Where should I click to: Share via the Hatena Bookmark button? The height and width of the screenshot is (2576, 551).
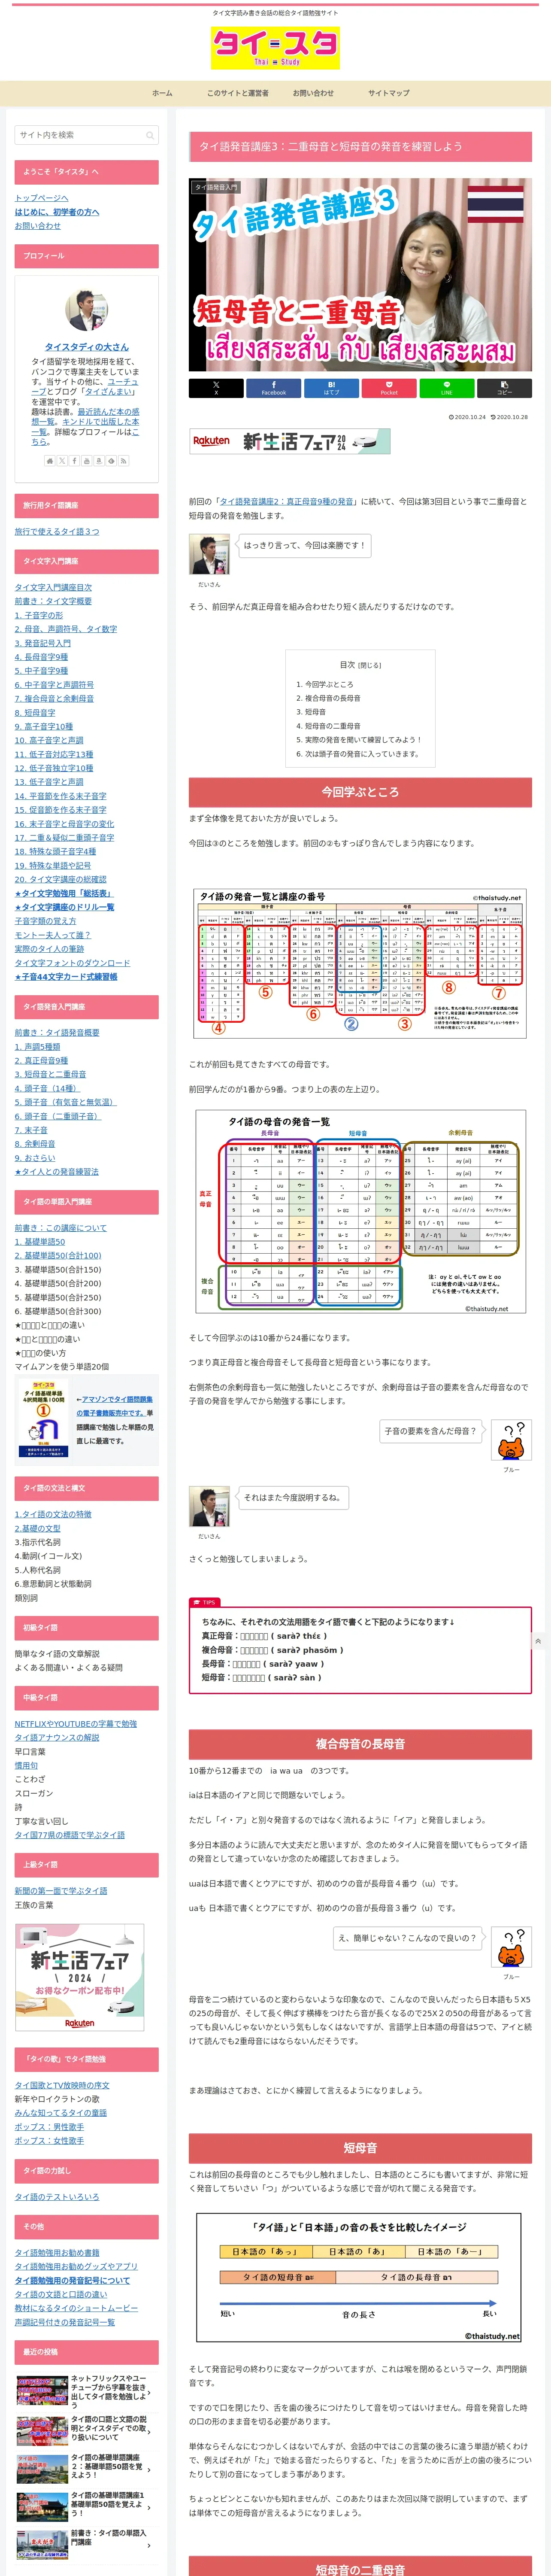(x=331, y=388)
